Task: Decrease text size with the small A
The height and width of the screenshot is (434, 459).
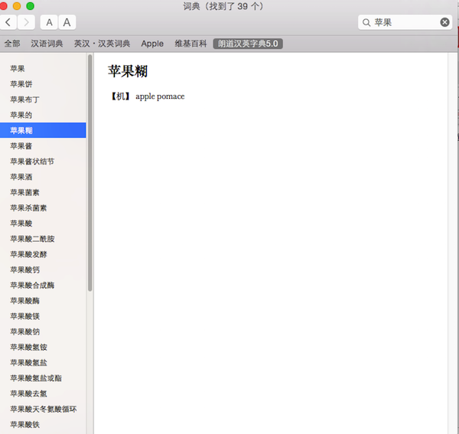Action: (x=49, y=22)
